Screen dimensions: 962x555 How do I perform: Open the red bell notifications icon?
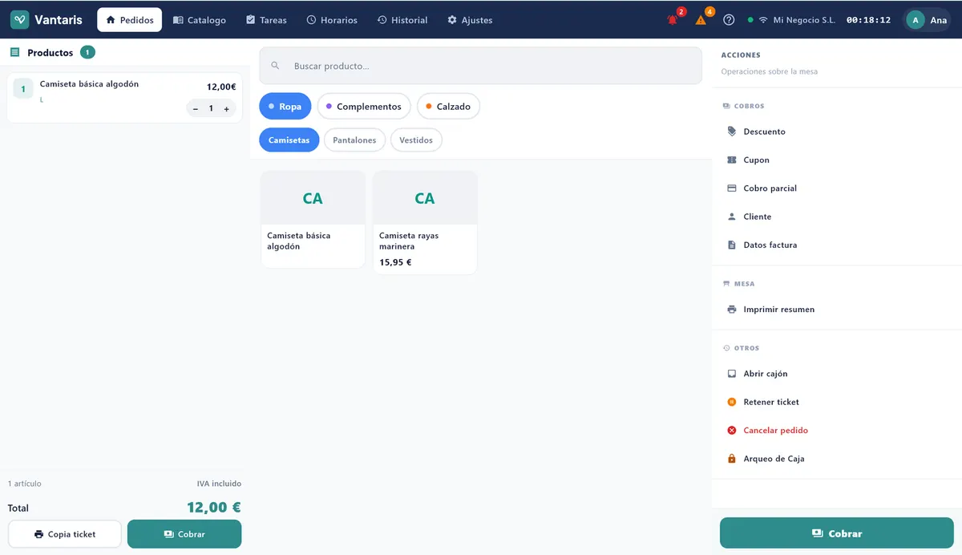(x=673, y=20)
